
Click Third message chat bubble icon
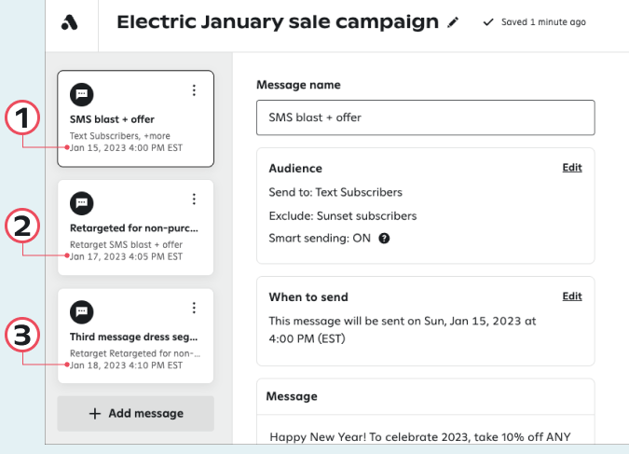(81, 310)
